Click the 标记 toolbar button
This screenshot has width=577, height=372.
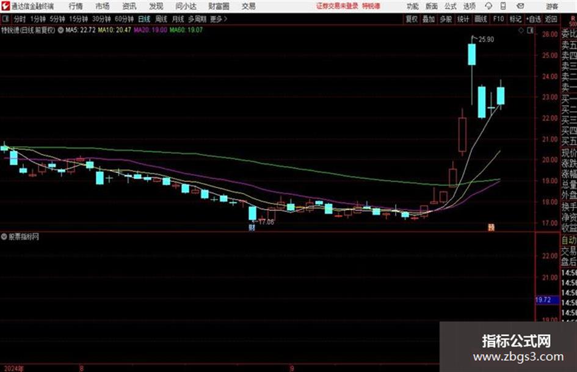click(x=515, y=19)
